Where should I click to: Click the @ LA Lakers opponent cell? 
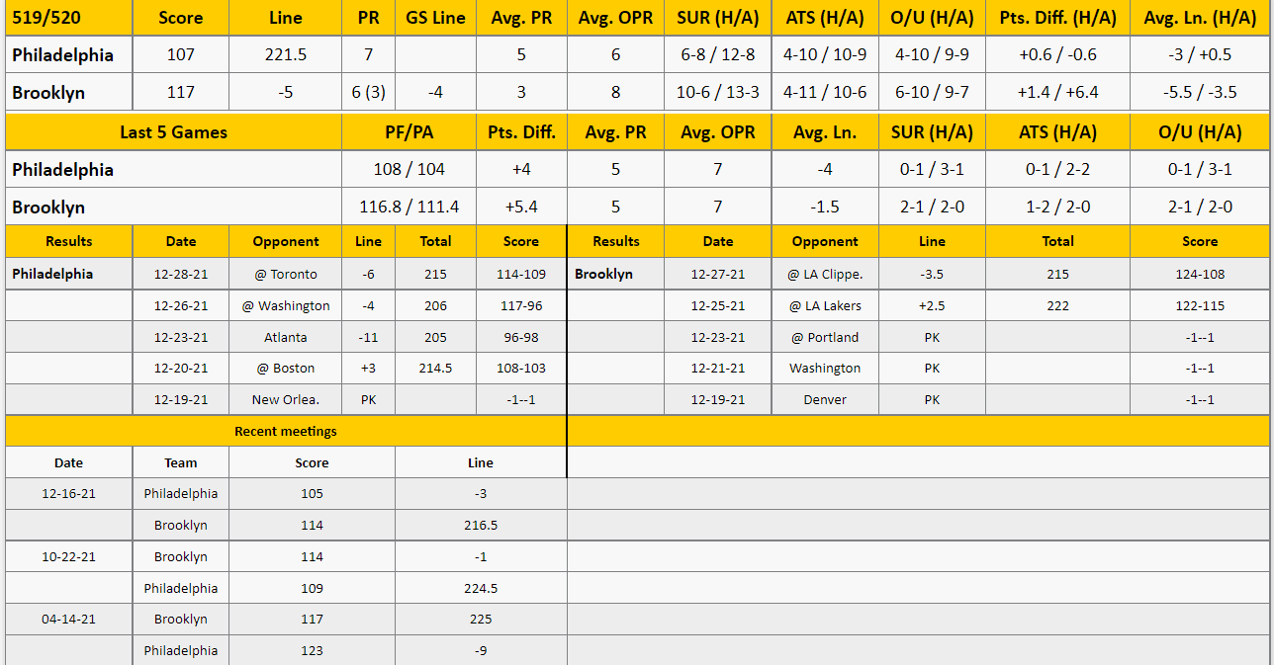tap(825, 305)
